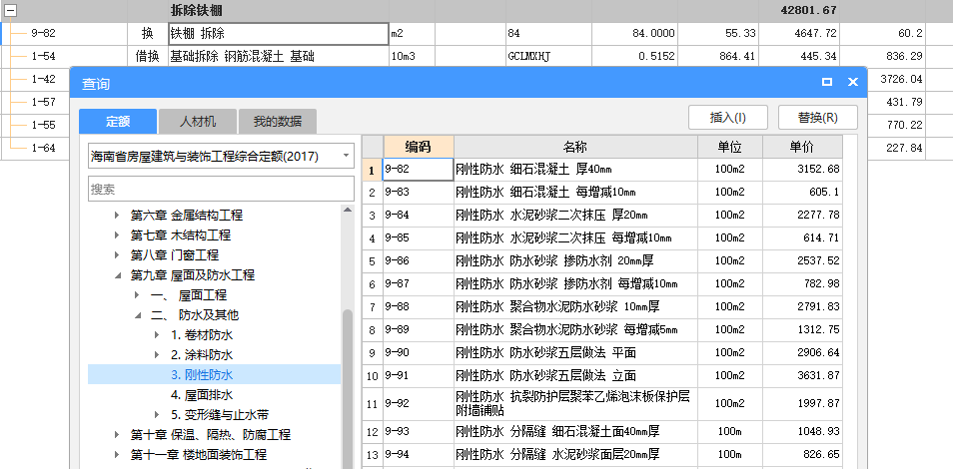Select row 9-90 防水砂浆五层做法 平面

coord(602,353)
